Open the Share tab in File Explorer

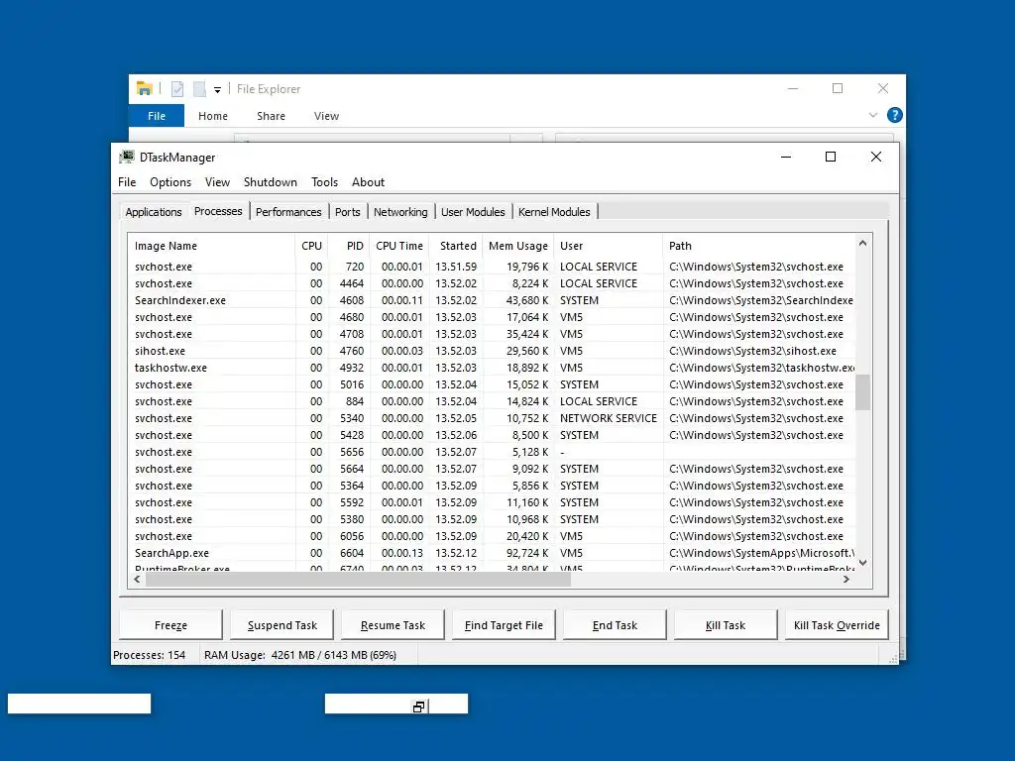click(x=271, y=116)
